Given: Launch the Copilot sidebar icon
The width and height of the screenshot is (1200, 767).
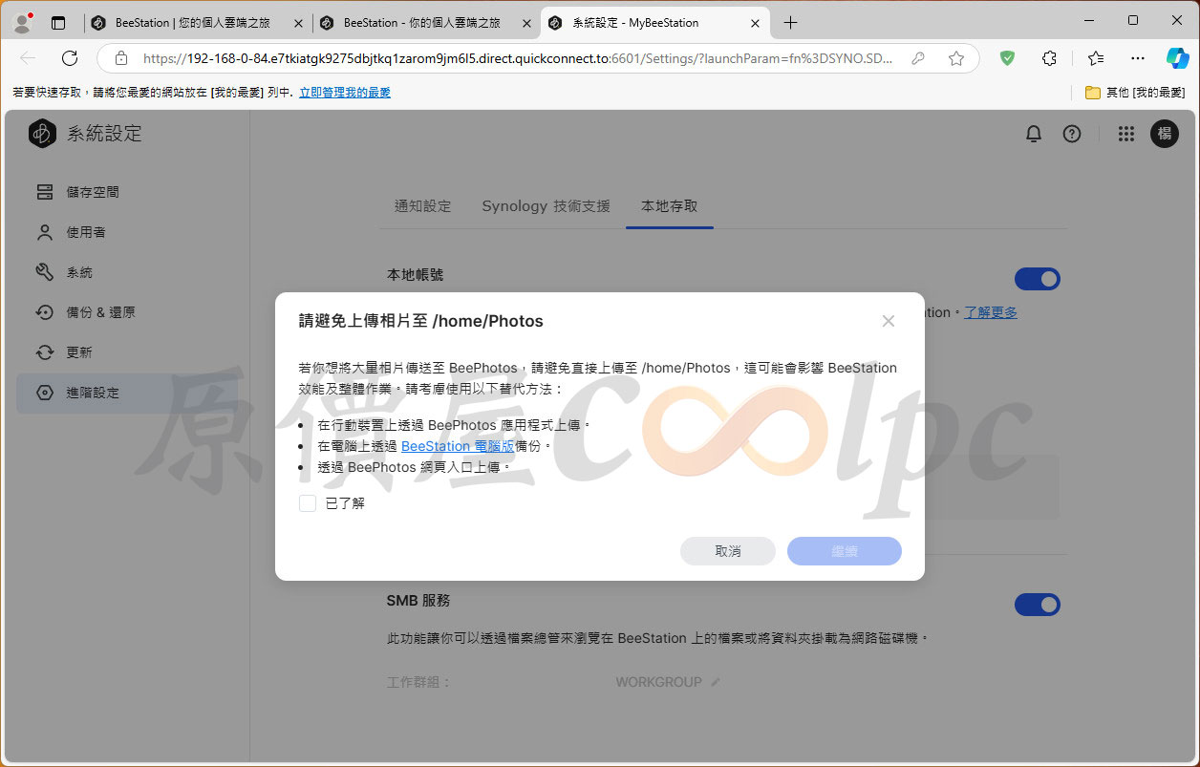Looking at the screenshot, I should [x=1177, y=58].
